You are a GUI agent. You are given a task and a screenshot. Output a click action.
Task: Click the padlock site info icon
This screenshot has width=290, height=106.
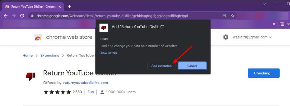[x=32, y=16]
